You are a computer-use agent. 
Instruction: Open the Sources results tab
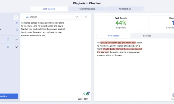tap(147, 36)
